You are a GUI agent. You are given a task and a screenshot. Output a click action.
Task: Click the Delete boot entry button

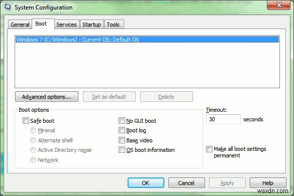(x=166, y=97)
